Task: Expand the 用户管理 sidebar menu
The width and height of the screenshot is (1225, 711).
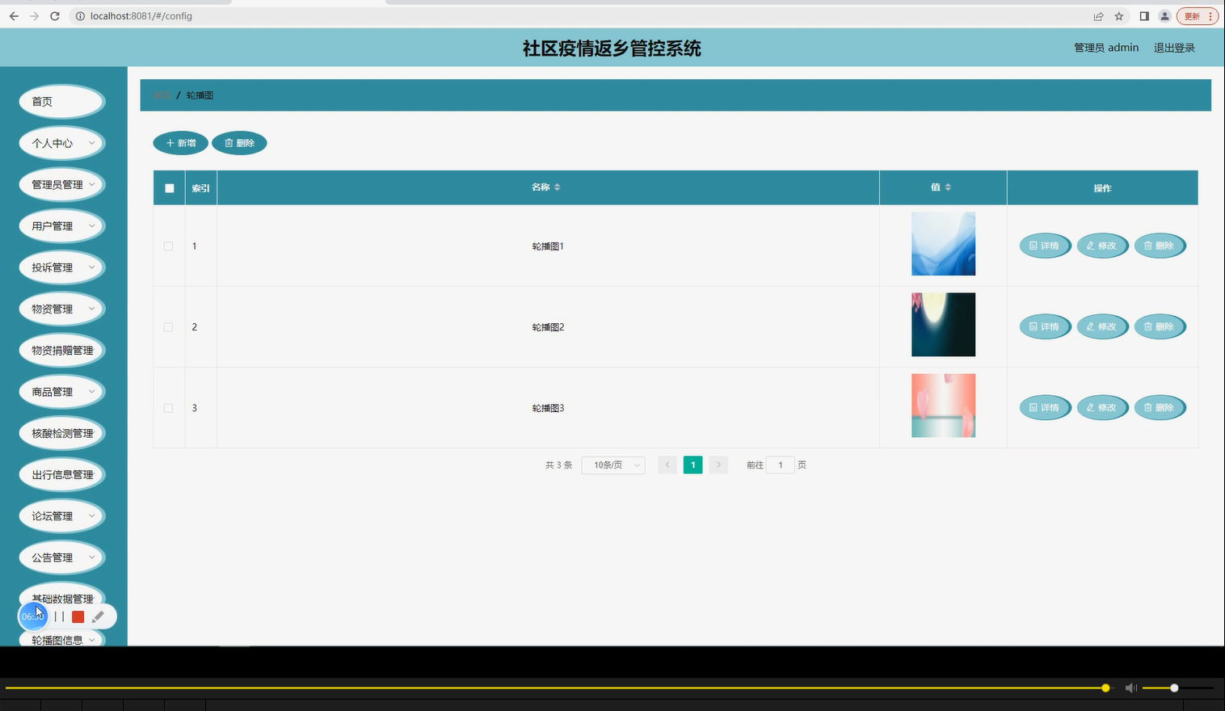Action: pyautogui.click(x=61, y=225)
